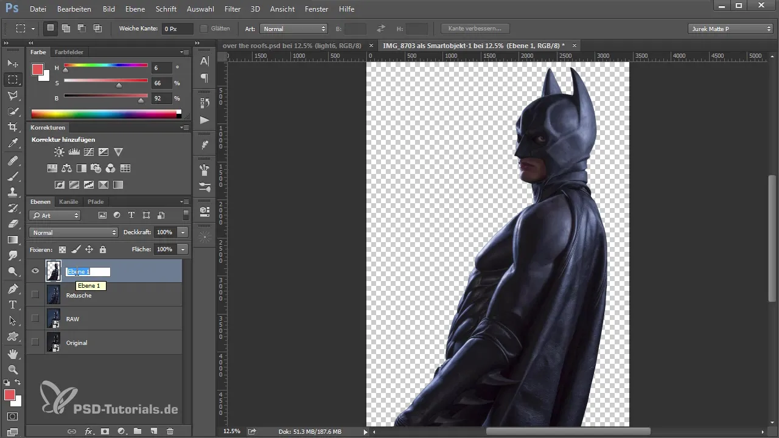779x438 pixels.
Task: Select the Type tool
Action: (x=12, y=304)
